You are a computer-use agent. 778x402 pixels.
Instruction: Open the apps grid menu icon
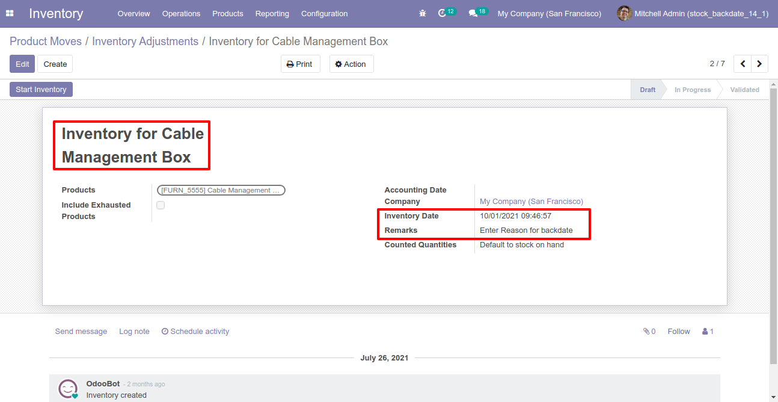(10, 13)
